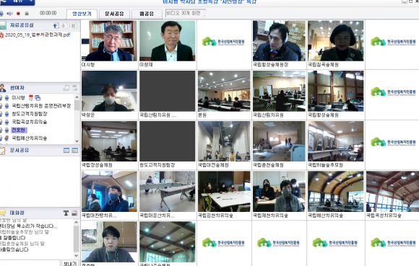Click the 보내기 send button

click(x=70, y=263)
